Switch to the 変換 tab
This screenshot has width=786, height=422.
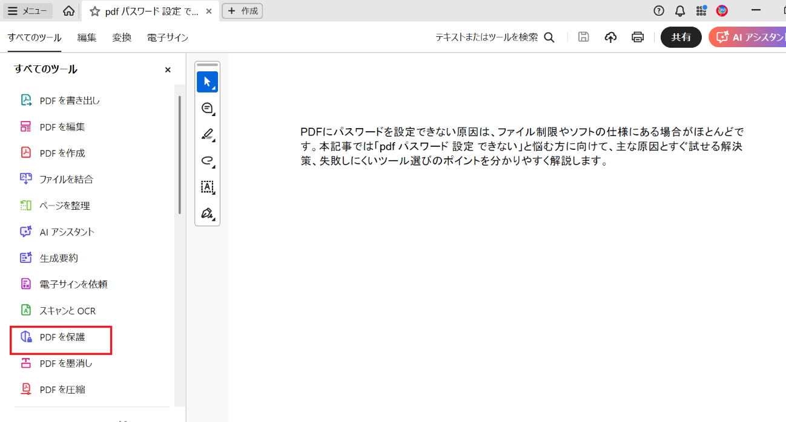coord(122,37)
